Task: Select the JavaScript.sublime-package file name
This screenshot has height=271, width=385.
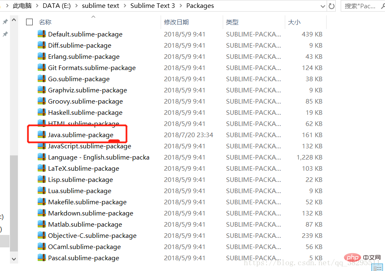Action: click(89, 146)
